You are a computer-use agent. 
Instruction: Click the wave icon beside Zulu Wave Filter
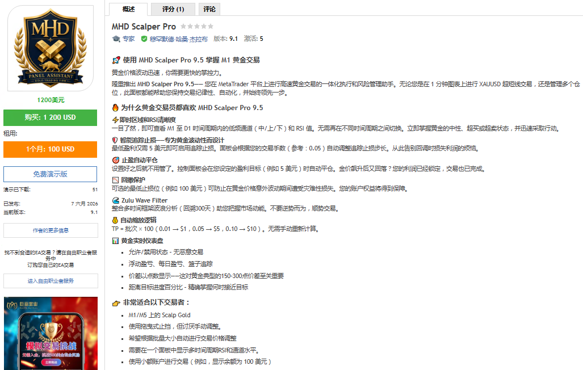tap(116, 200)
